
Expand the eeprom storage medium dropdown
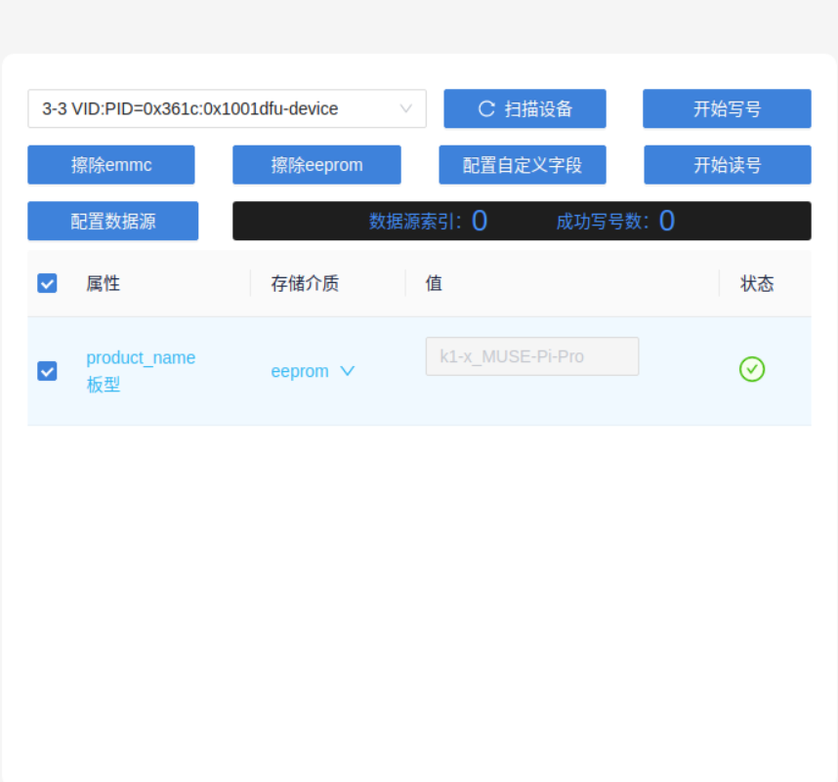pos(313,371)
